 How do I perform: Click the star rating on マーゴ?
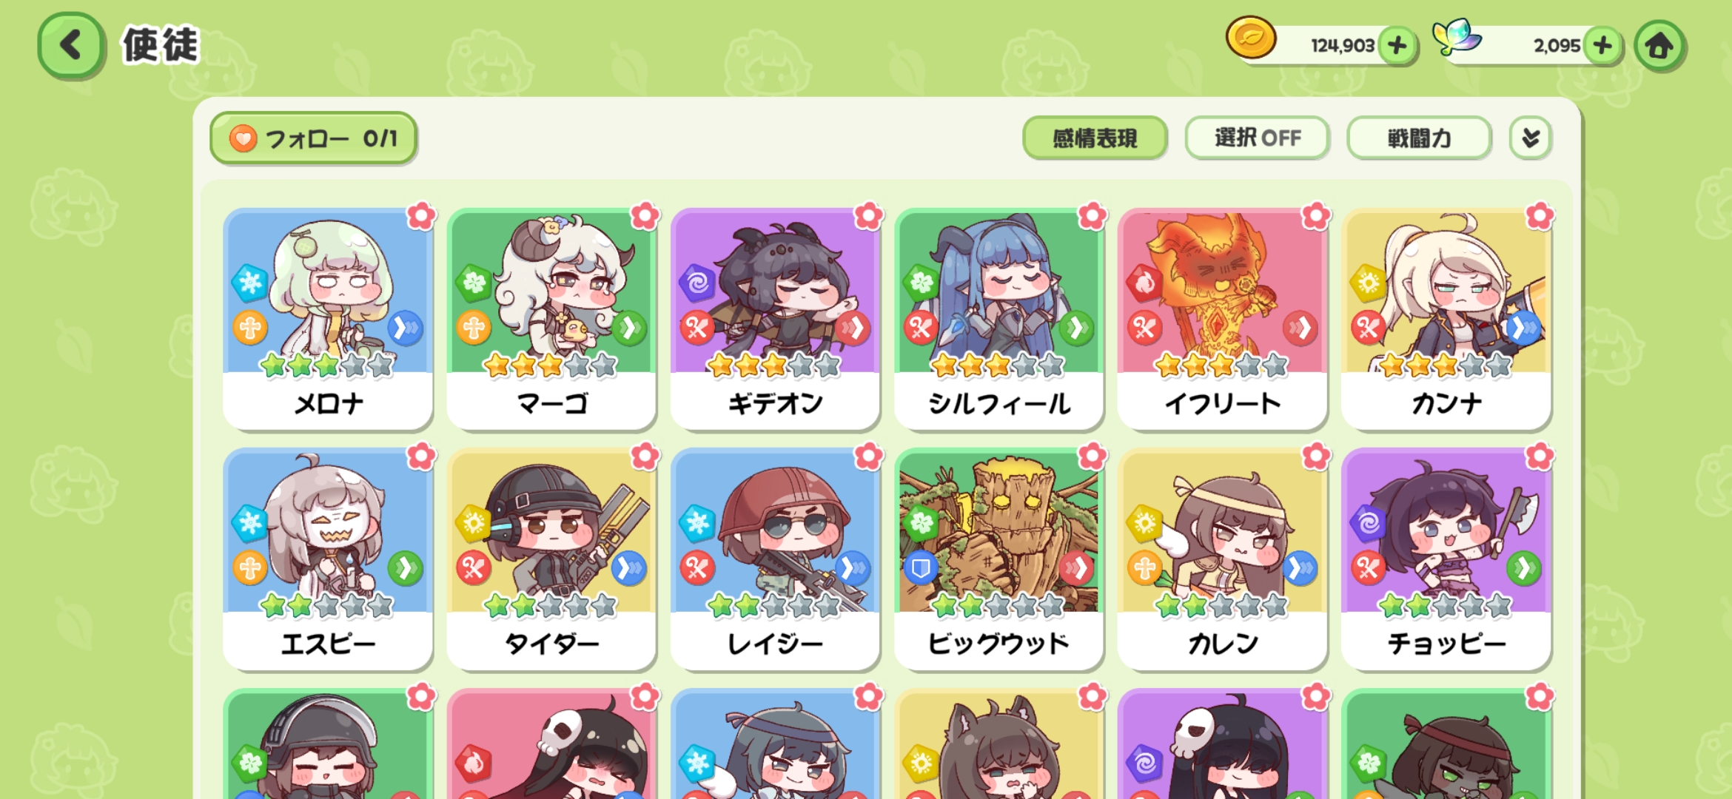(550, 365)
